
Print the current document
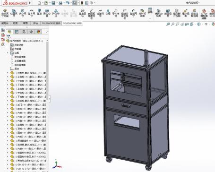tap(60, 3)
